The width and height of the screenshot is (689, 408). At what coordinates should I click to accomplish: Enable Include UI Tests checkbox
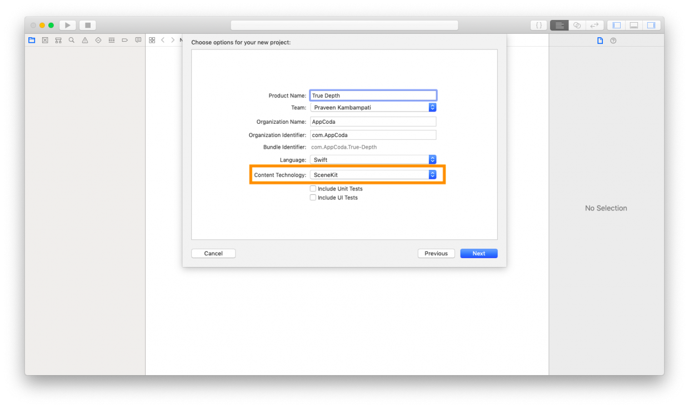313,198
